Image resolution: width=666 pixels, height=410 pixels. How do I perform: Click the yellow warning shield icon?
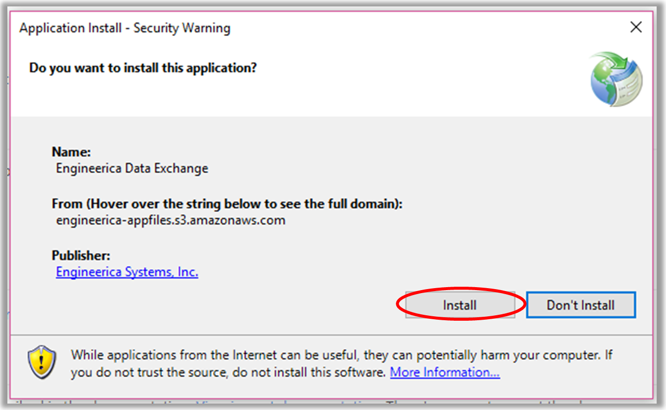41,363
